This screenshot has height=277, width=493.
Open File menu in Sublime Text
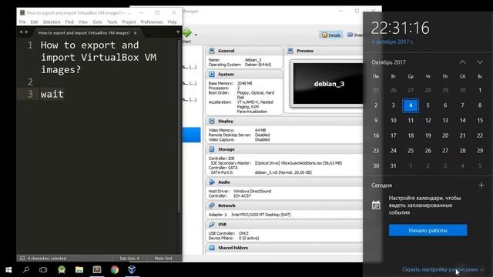coord(22,22)
